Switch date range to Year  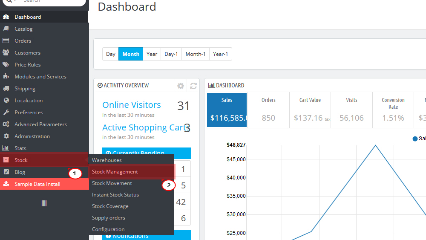point(152,54)
